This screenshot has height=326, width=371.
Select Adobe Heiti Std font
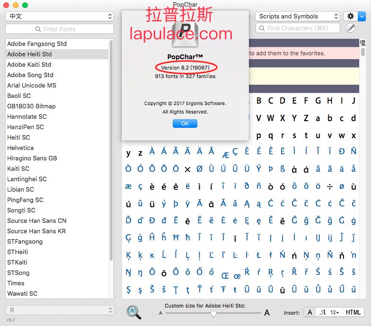coord(57,54)
